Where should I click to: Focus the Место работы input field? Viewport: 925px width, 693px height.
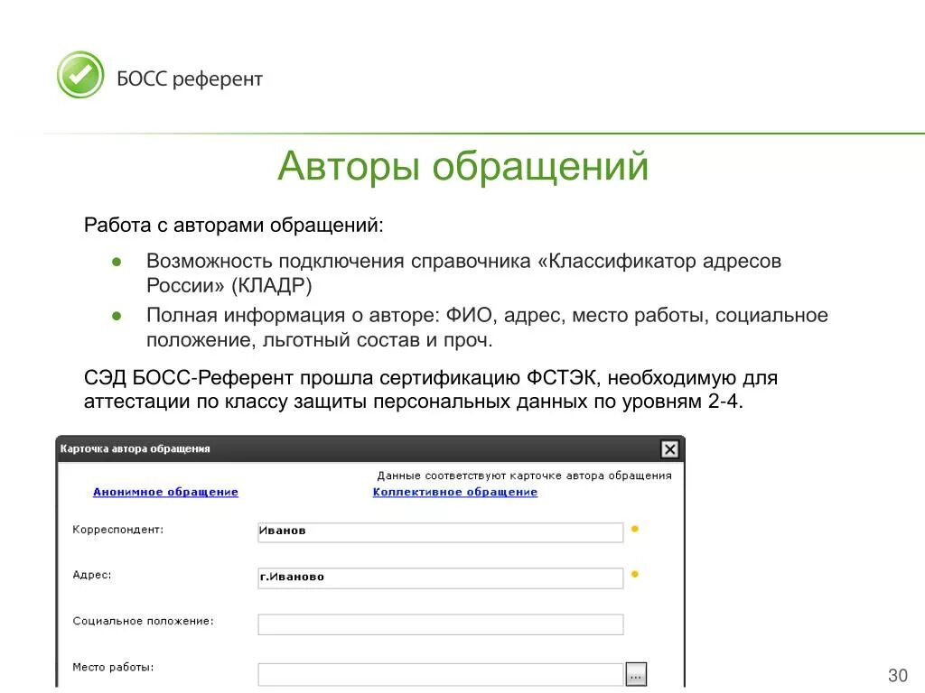point(440,673)
